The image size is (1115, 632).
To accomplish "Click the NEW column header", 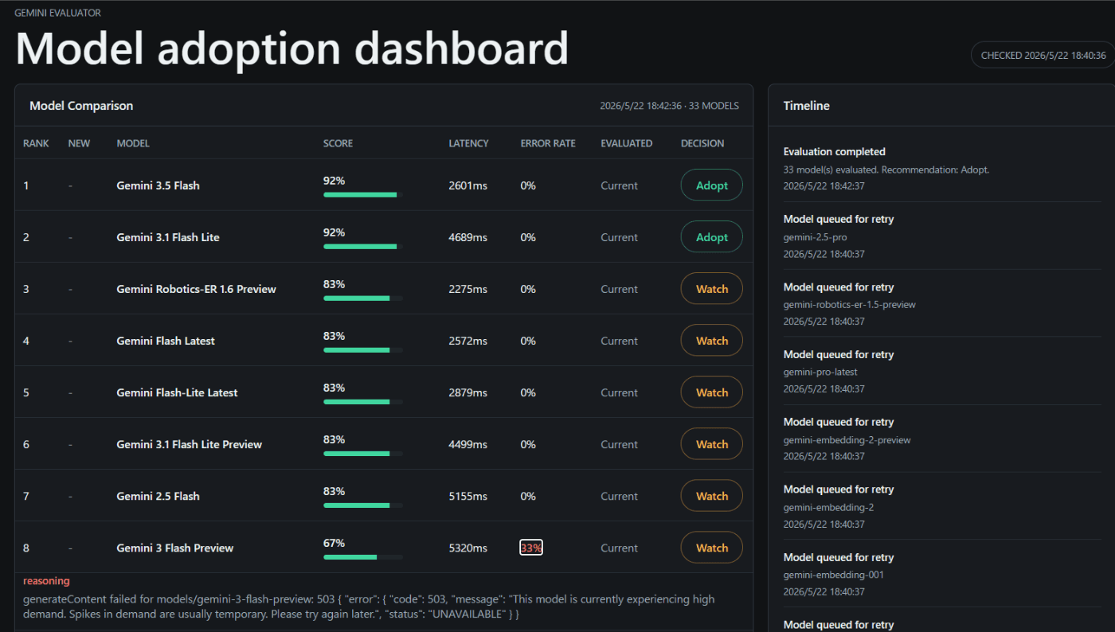I will point(79,144).
